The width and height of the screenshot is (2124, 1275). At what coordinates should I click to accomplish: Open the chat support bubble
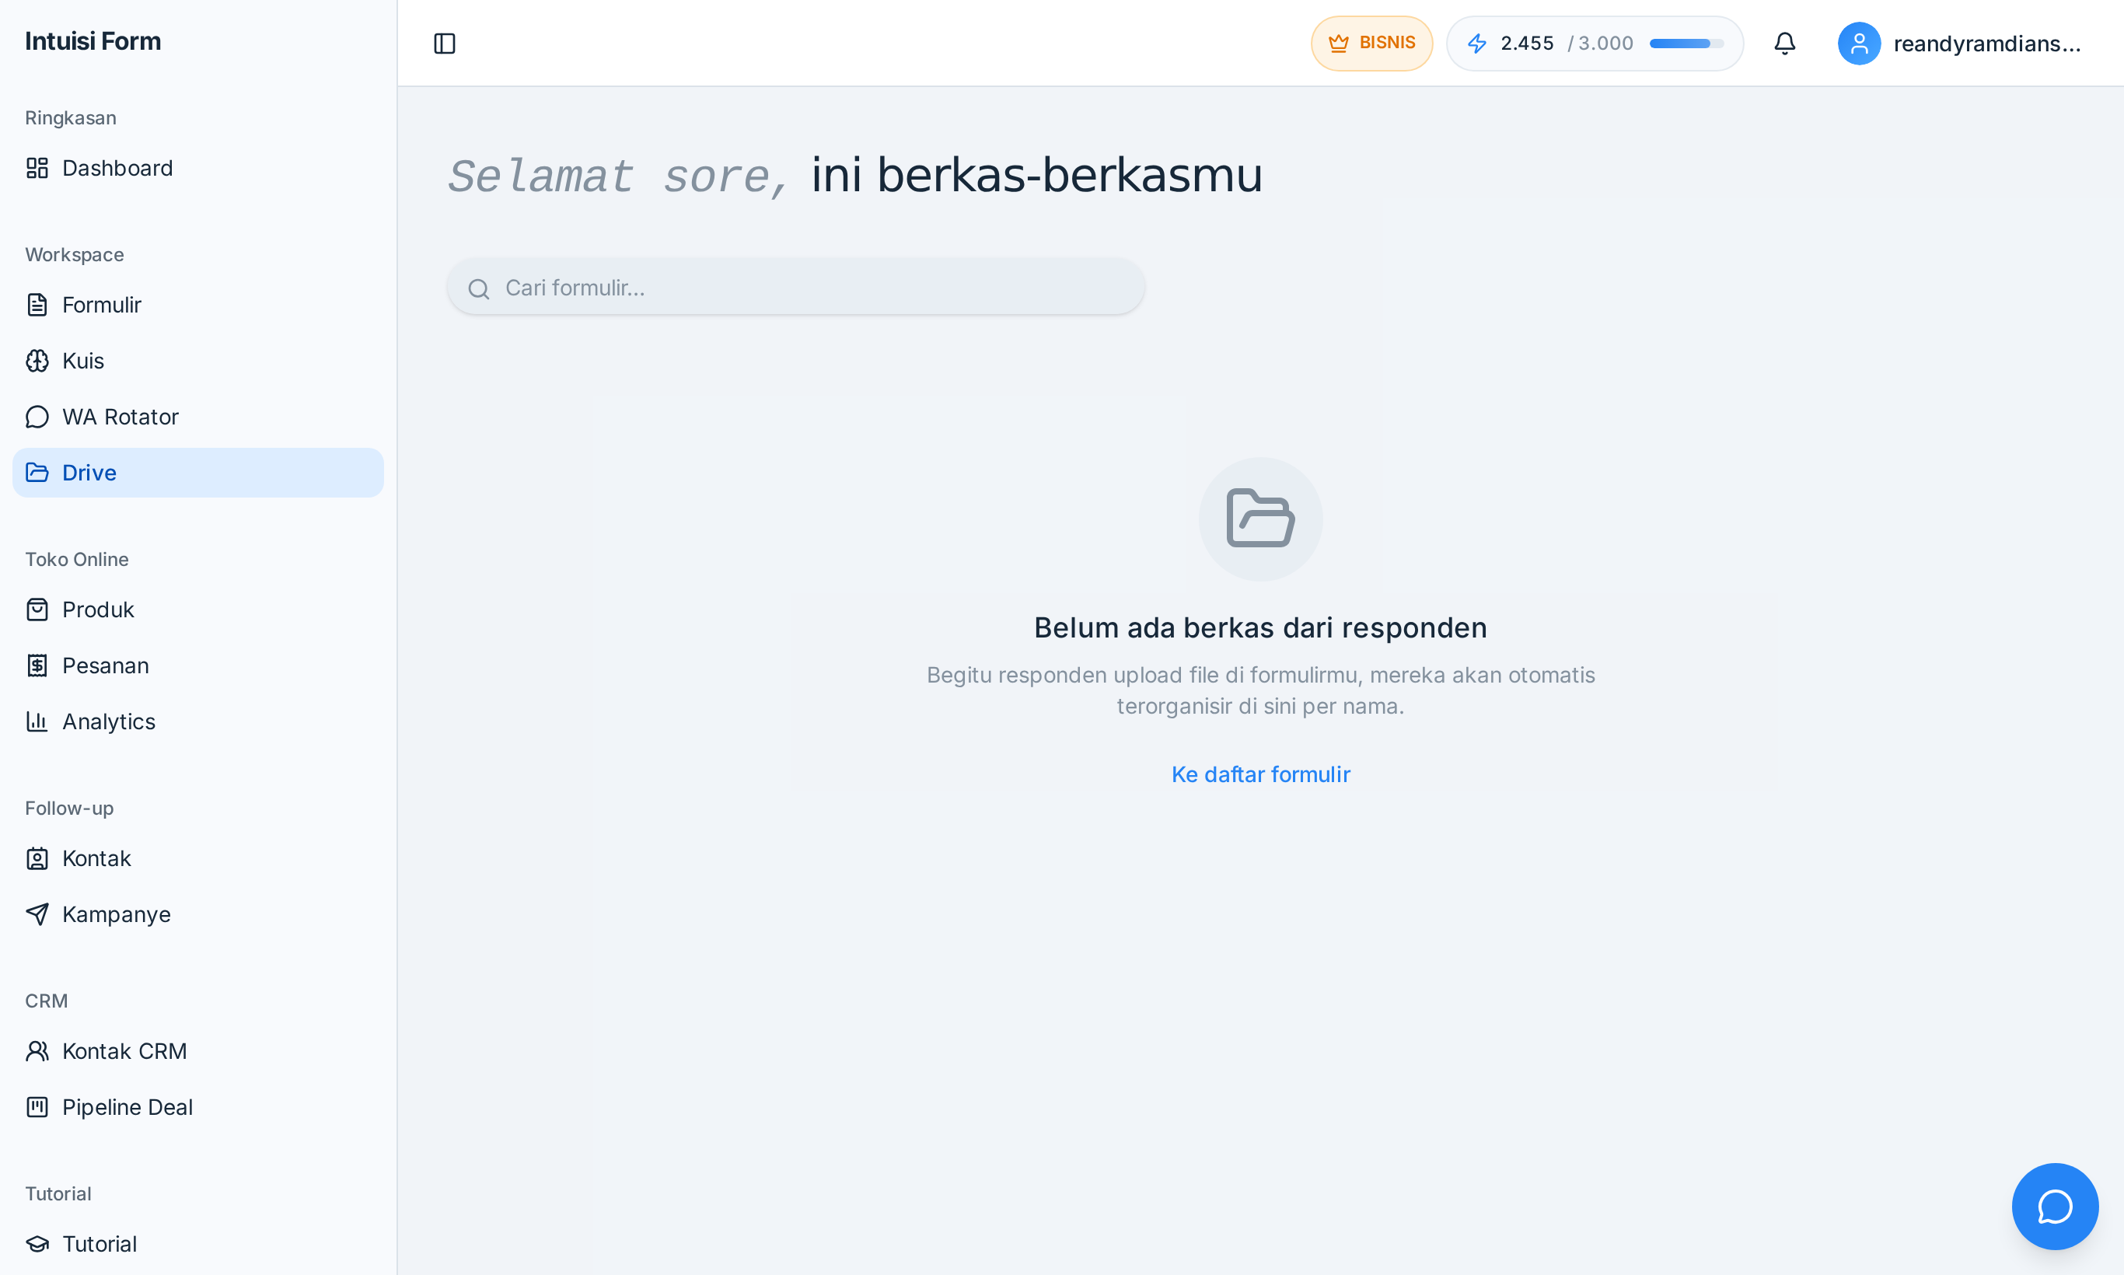click(2054, 1205)
